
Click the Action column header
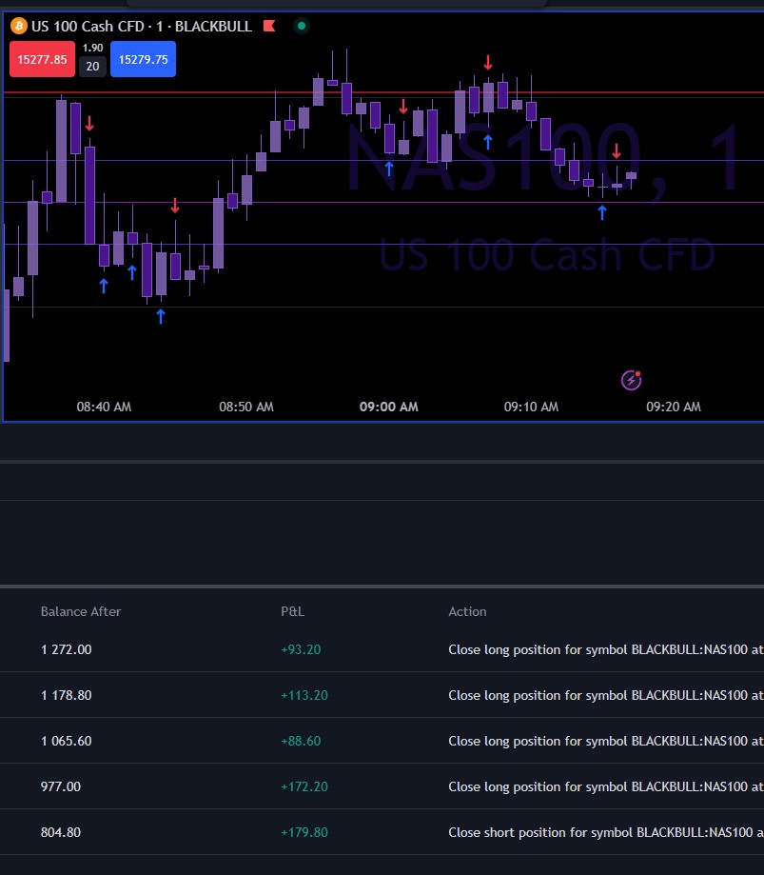click(x=467, y=611)
